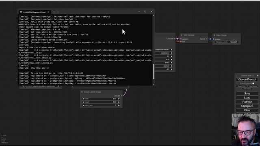Screen dimensions: 260x146
Task: Click the LATENT output socket of Empty Latent Image
Action: pos(121,96)
